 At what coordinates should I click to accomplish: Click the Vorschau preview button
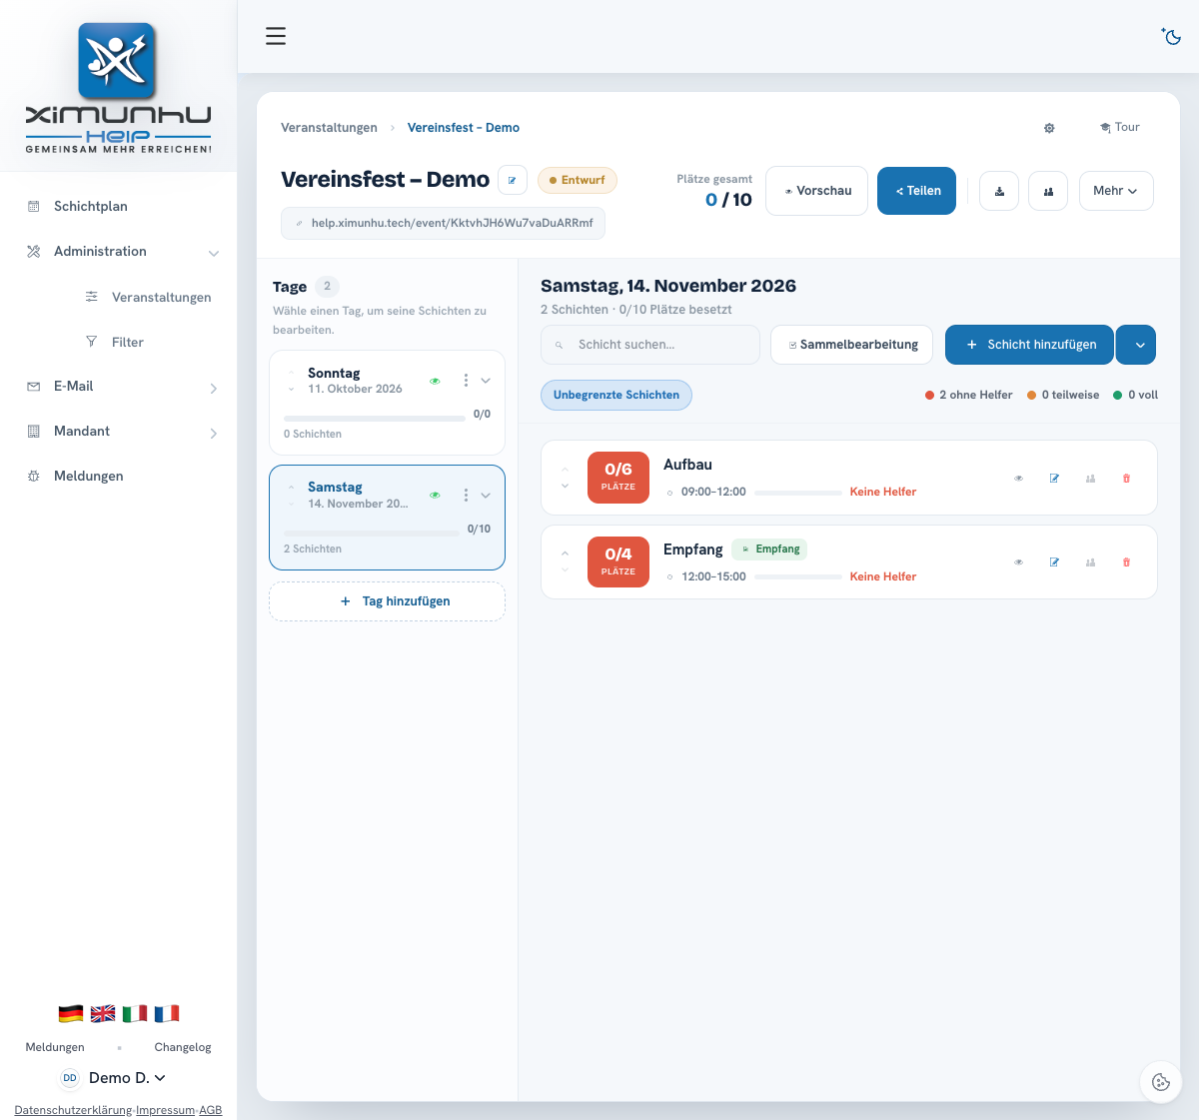(817, 191)
